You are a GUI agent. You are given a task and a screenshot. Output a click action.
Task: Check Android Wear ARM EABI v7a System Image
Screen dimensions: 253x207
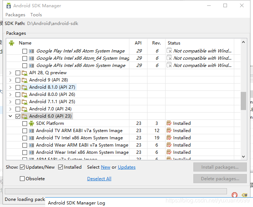click(x=25, y=145)
